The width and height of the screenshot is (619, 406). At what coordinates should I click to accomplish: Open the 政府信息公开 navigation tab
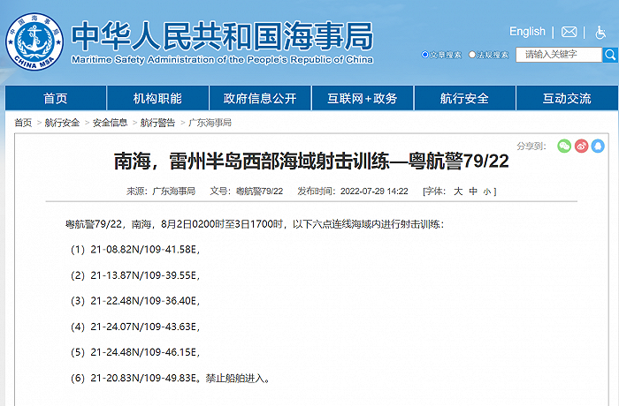pos(260,98)
